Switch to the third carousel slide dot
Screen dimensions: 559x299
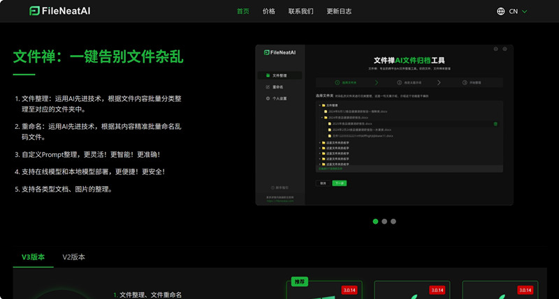point(393,222)
